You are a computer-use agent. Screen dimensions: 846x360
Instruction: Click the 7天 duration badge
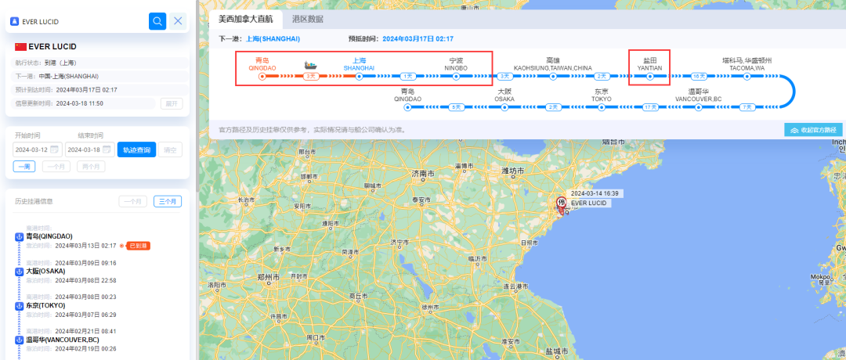click(748, 107)
